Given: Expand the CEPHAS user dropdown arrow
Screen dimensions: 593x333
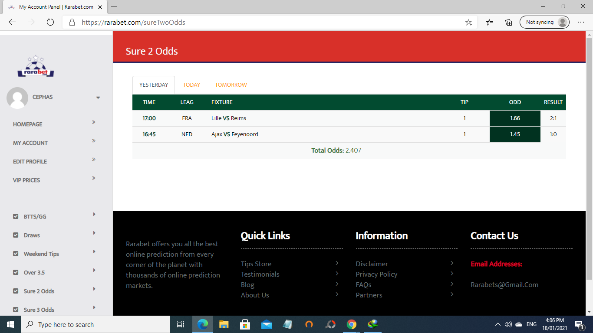Looking at the screenshot, I should coord(98,98).
